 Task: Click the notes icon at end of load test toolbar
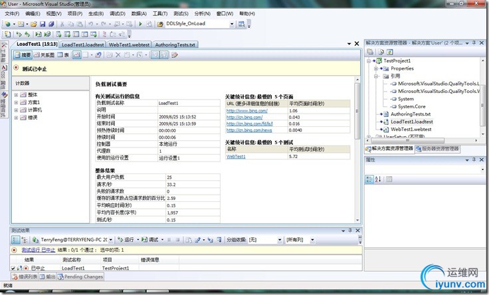(x=175, y=55)
